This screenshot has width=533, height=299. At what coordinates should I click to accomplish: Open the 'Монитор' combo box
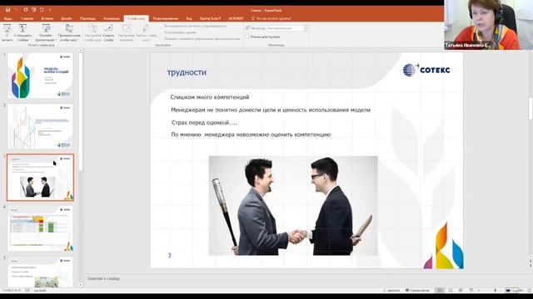point(286,28)
